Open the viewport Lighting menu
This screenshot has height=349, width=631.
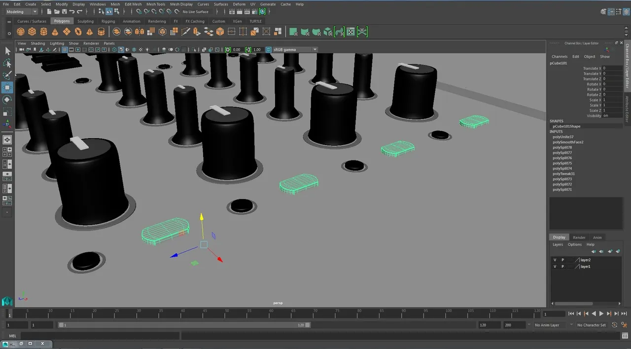[x=57, y=43]
